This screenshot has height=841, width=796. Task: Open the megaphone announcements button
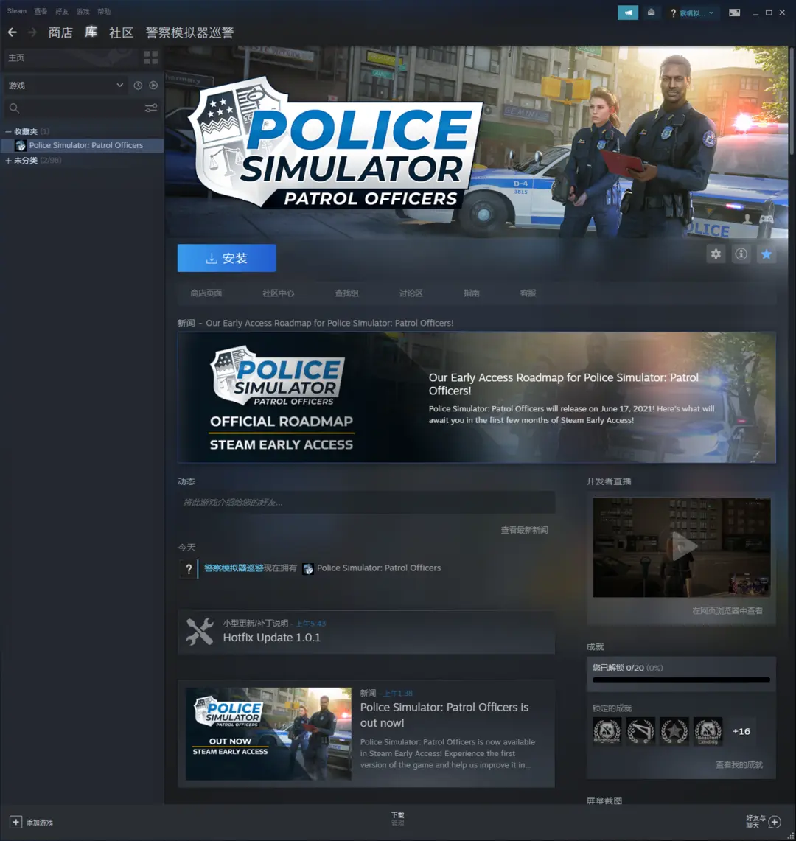coord(627,13)
